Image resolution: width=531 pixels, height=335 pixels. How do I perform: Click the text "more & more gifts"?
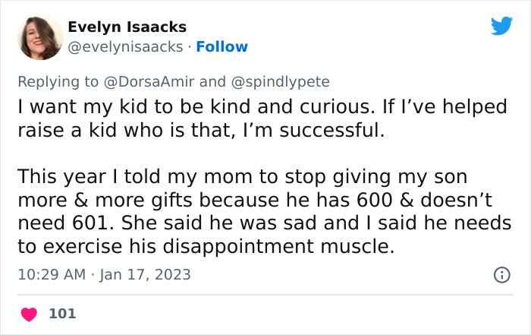105,201
